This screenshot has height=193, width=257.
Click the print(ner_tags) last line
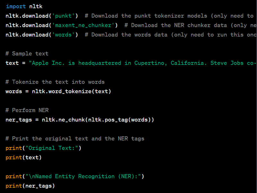(x=30, y=186)
